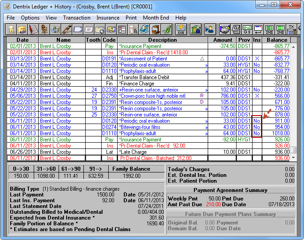Click the G dollar guarantor payment icon
The height and width of the screenshot is (240, 304).
coord(247,29)
